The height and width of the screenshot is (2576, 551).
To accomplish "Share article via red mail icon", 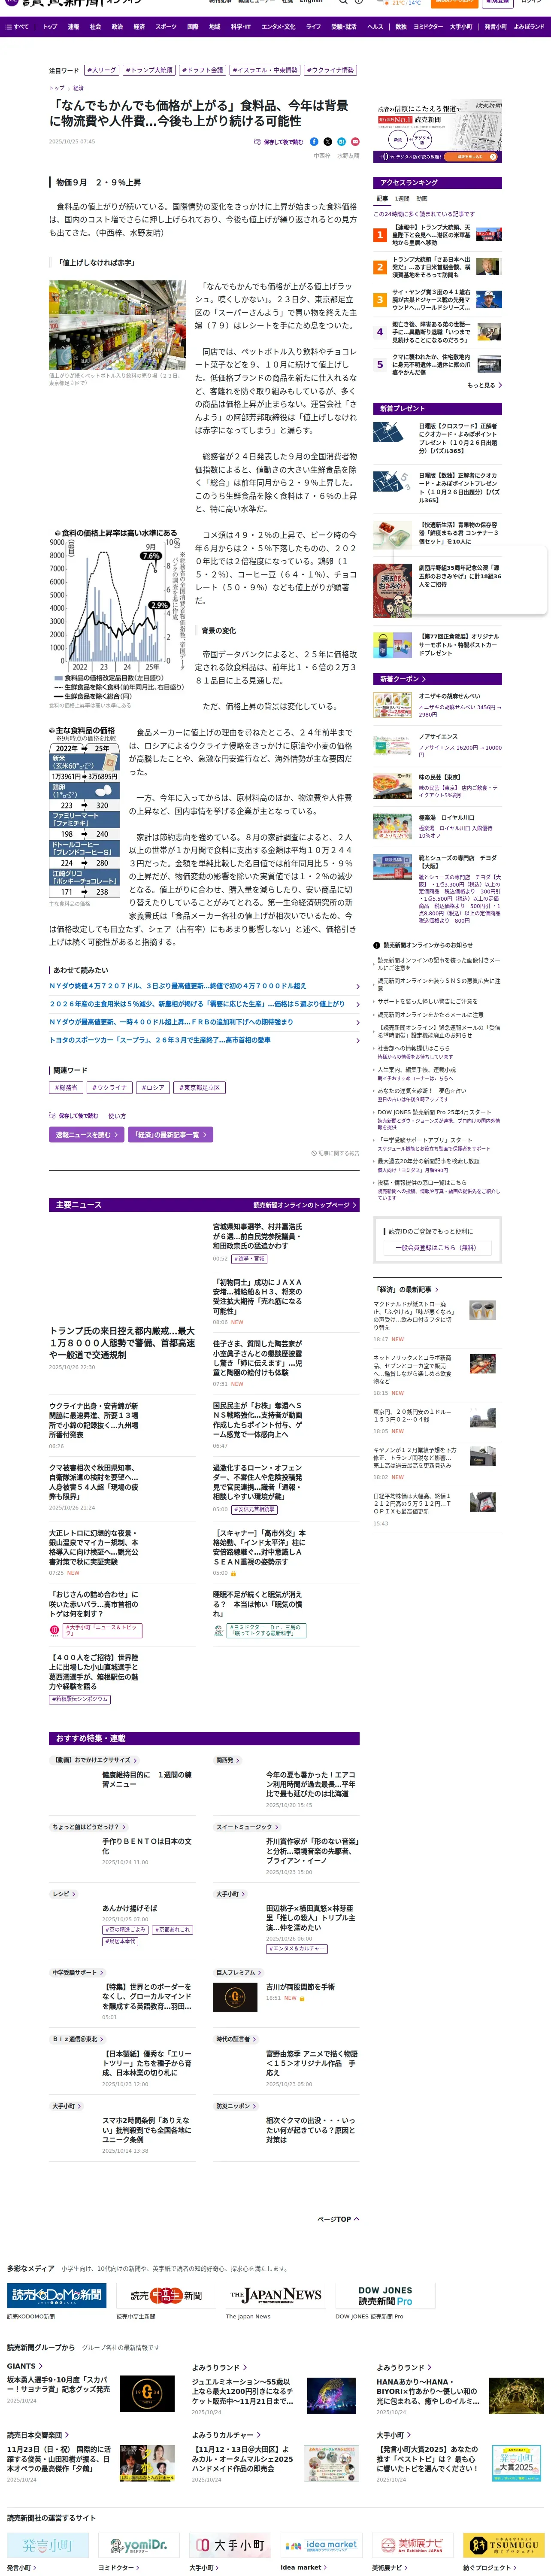I will [355, 142].
